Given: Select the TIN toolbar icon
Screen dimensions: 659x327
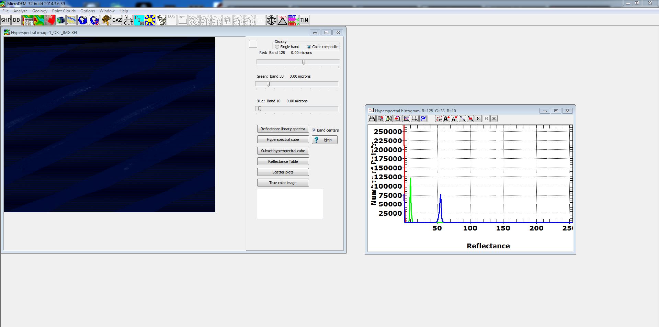Looking at the screenshot, I should coord(304,20).
